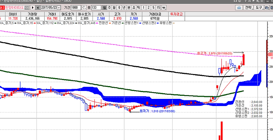Click the 매수호가 column header

point(85,14)
